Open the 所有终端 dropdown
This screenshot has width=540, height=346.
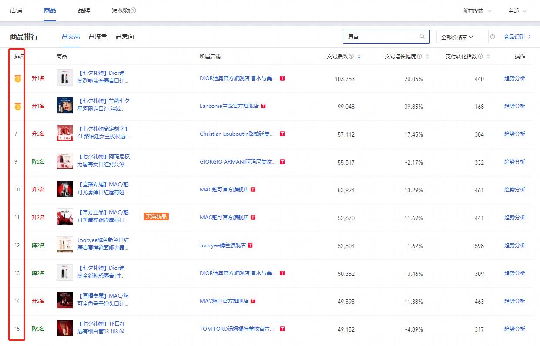tap(477, 11)
